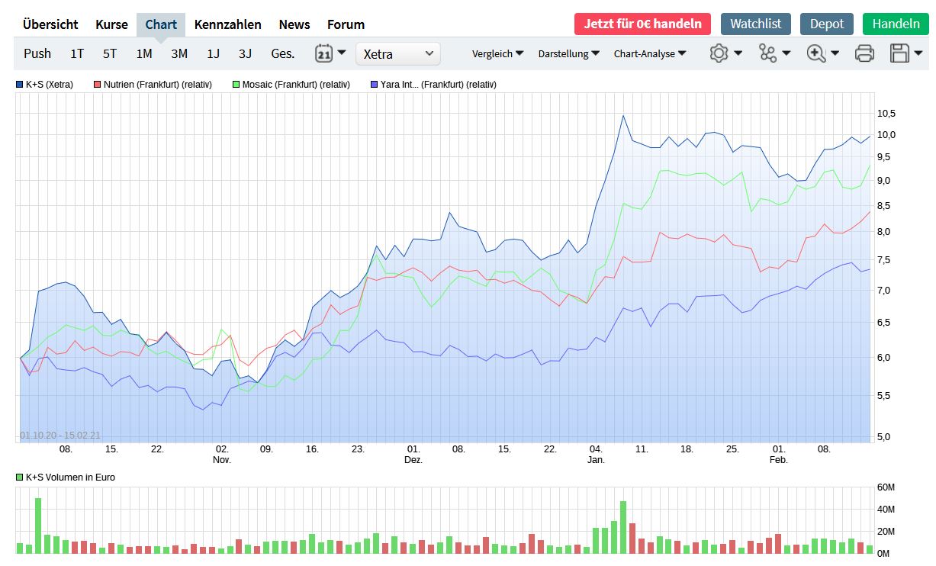Click K+S (Xetra) blue legend swatch

coord(20,85)
